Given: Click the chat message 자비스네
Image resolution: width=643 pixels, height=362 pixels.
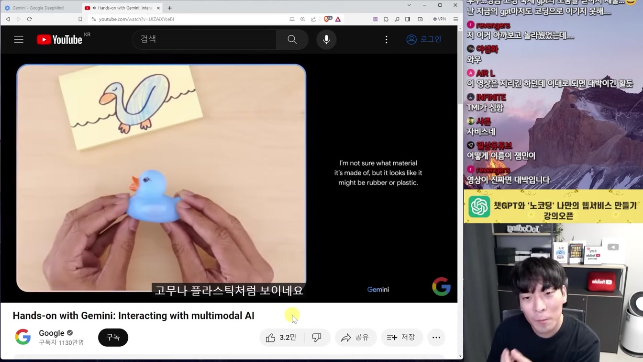Looking at the screenshot, I should pos(481,132).
